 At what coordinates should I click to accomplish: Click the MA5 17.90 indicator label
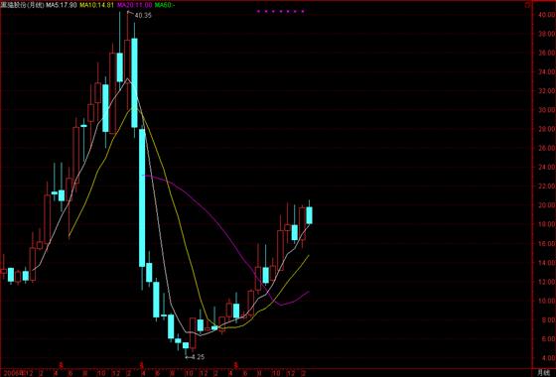click(62, 5)
